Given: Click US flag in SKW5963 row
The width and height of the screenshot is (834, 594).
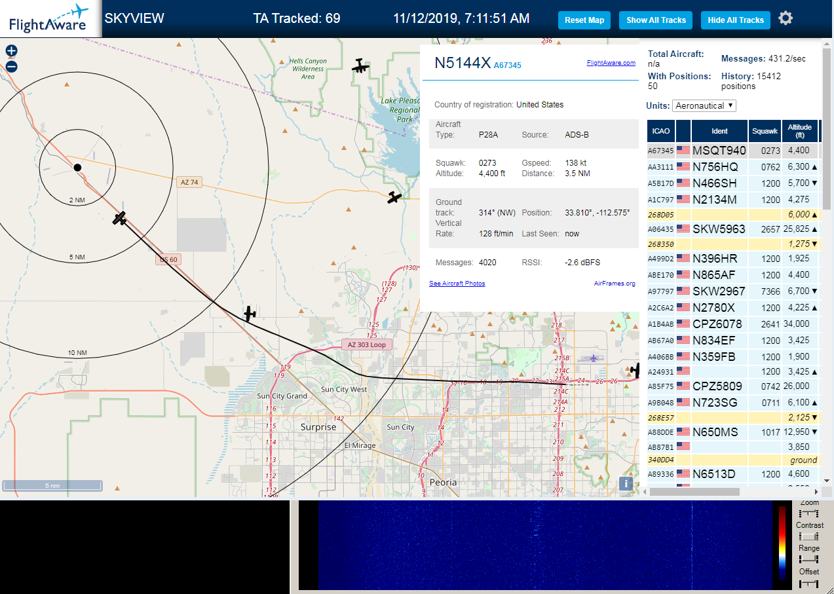Looking at the screenshot, I should pyautogui.click(x=683, y=229).
